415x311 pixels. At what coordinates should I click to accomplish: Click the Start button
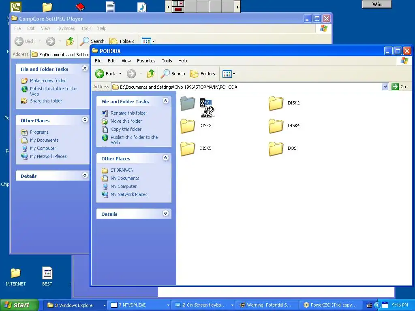19,305
